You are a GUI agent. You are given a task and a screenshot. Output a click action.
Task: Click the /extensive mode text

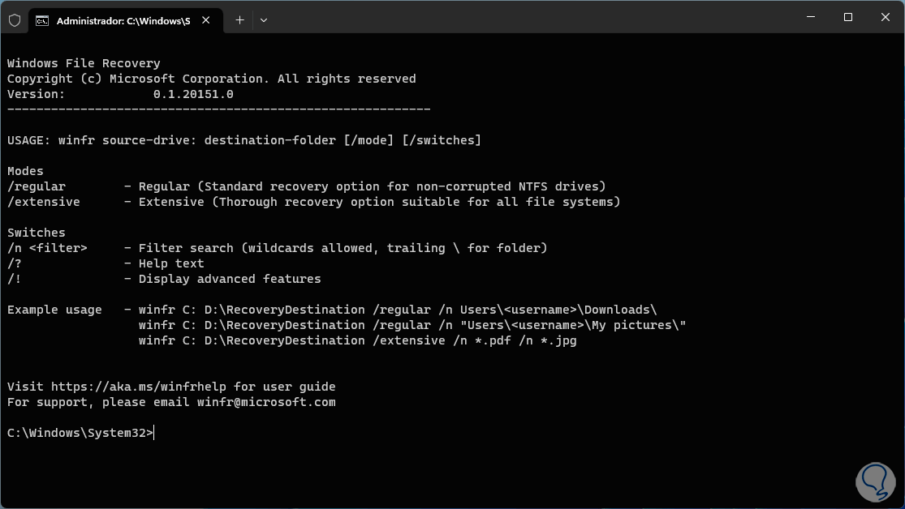pos(44,202)
